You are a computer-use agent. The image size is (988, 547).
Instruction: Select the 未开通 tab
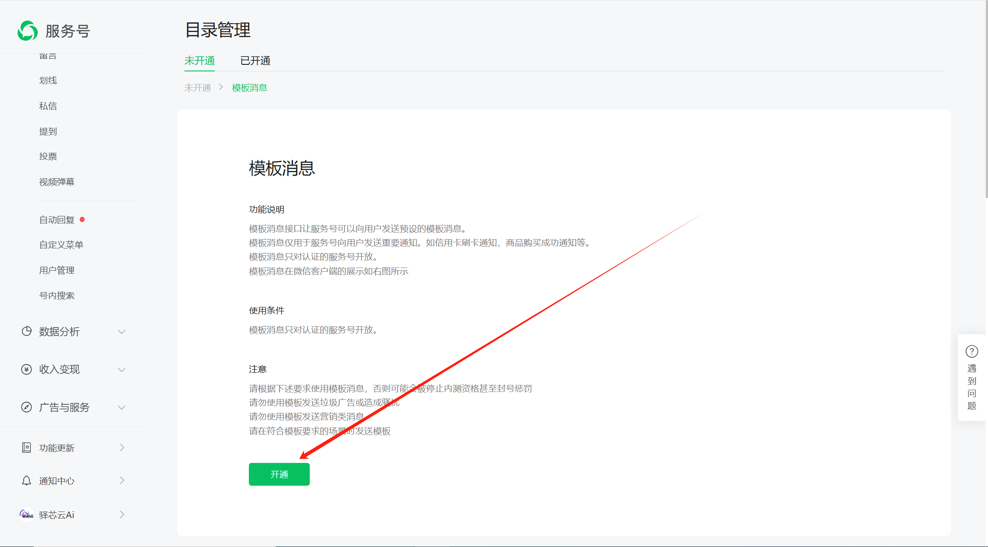pyautogui.click(x=199, y=61)
